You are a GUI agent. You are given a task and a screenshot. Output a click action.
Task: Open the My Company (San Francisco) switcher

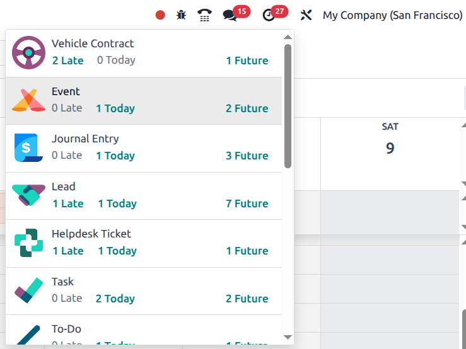392,15
